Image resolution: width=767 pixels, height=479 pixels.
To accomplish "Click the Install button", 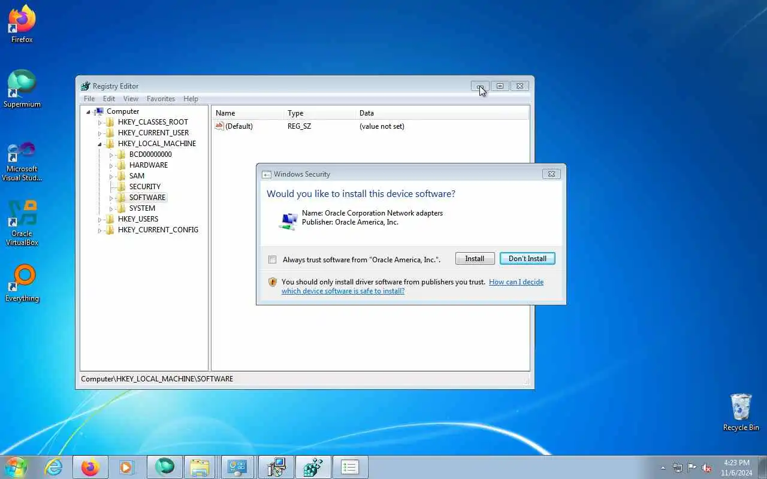I will click(475, 259).
